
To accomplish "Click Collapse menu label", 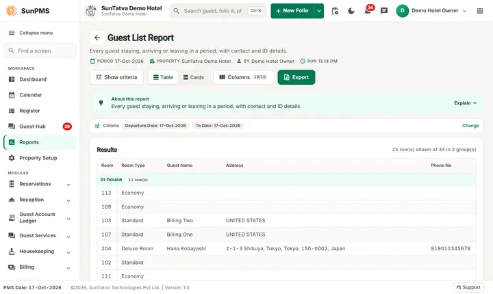I will point(36,33).
